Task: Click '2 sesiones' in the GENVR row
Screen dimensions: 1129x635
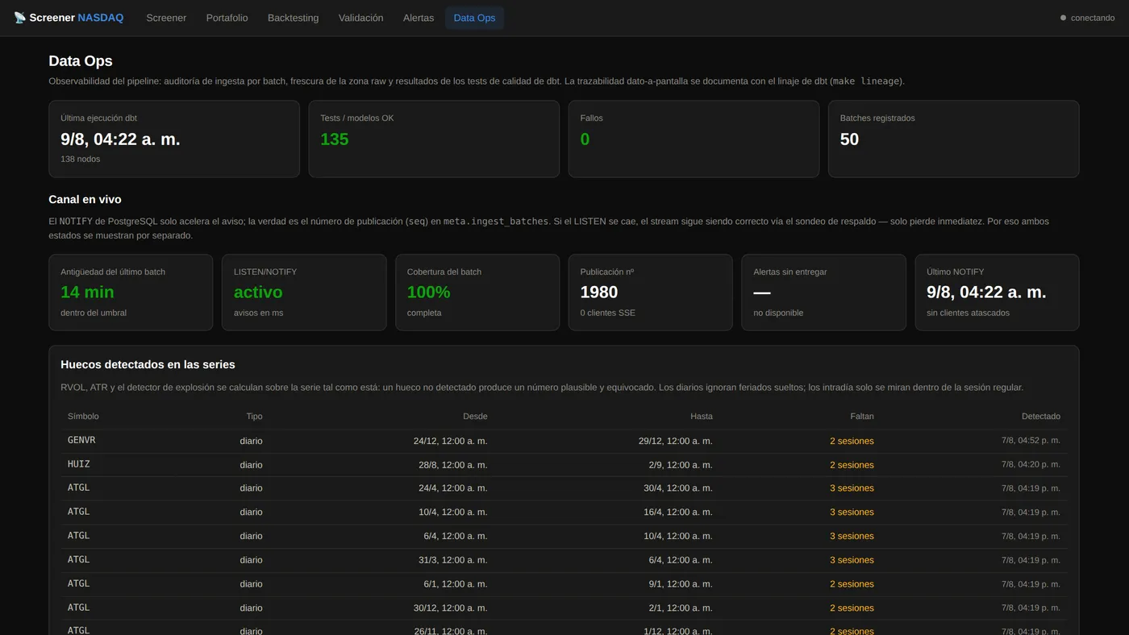Action: 852,441
